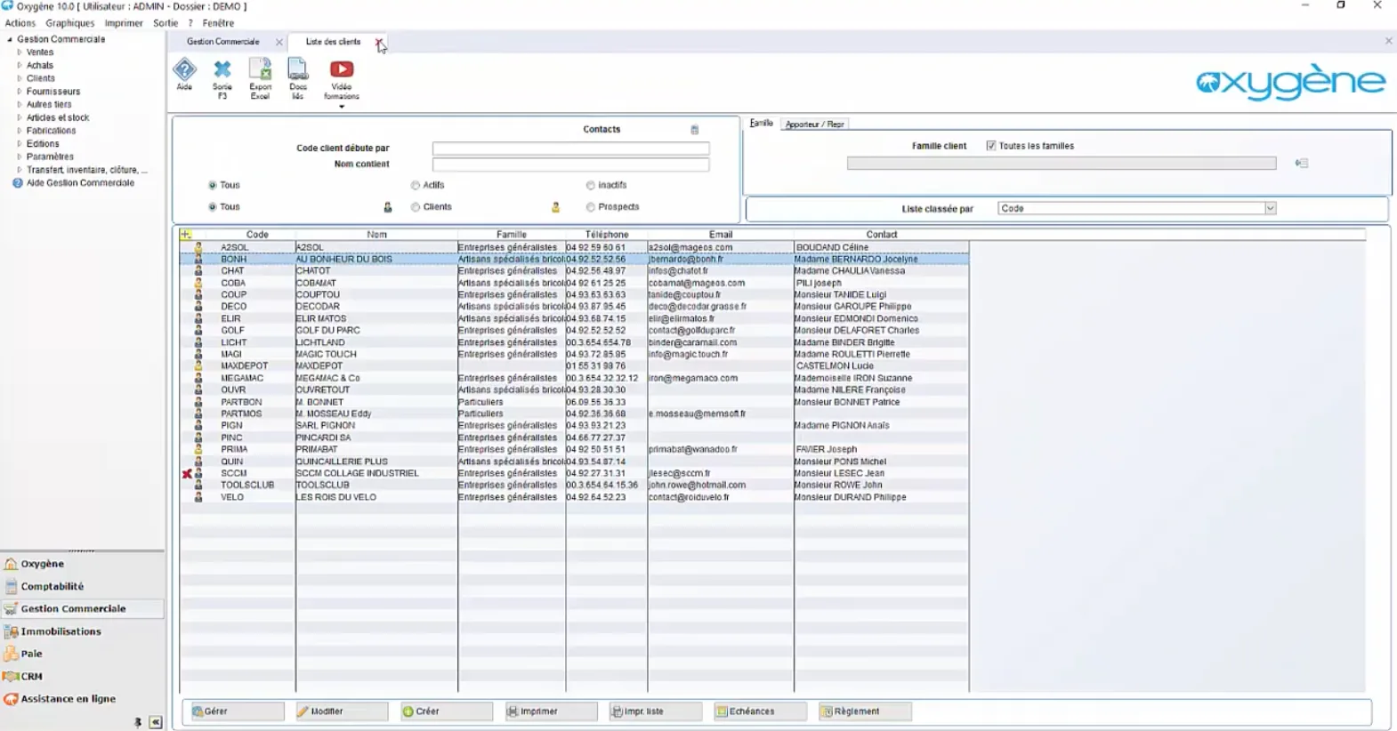Click the red X marker on SCCM row
1397x731 pixels.
pos(187,474)
